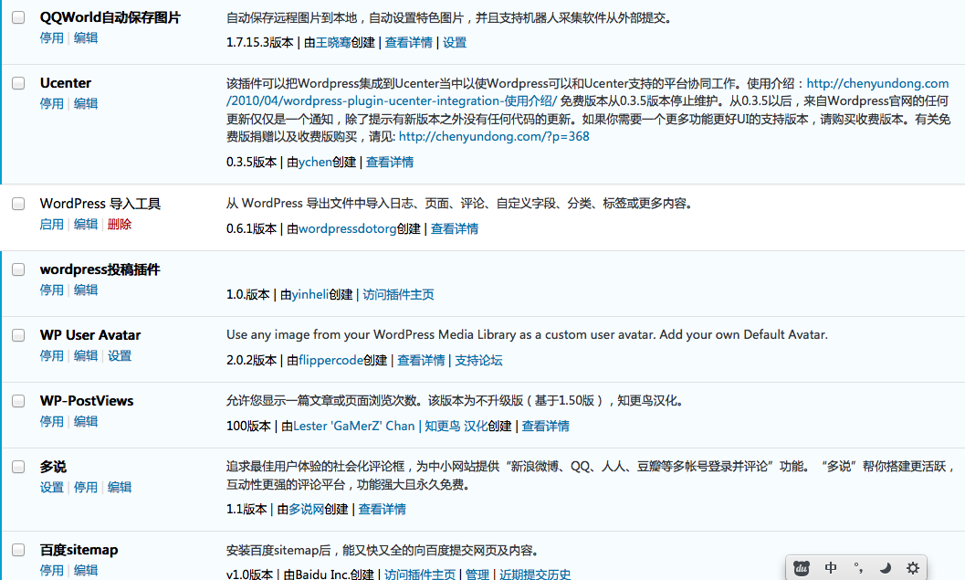Edit the Ucenter plugin

(86, 103)
